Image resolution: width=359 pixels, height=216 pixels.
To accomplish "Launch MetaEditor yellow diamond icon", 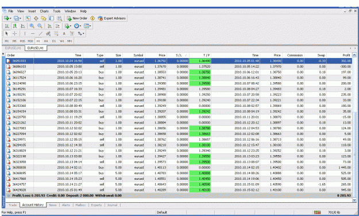I will pyautogui.click(x=92, y=18).
